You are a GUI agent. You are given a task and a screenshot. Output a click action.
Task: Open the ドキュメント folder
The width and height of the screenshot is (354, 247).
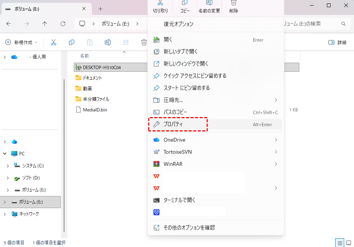pos(92,78)
